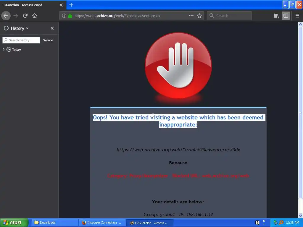303x227 pixels.
Task: Open the Firefox hamburger menu
Action: pos(297,16)
